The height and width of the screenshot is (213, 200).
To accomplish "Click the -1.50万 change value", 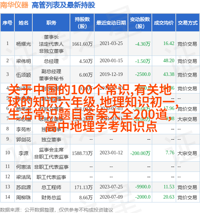I will pos(143,61).
